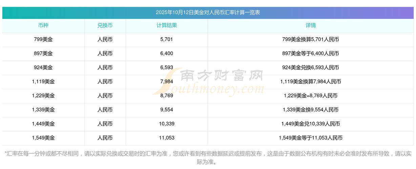Click the table title for 2025年10月12日 exchange rates
The height and width of the screenshot is (169, 416).
pyautogui.click(x=208, y=13)
